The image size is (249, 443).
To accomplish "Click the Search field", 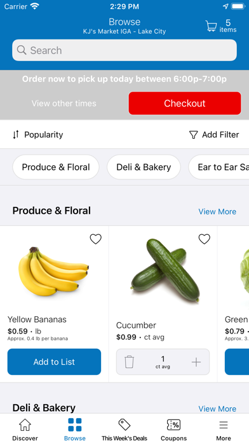I will tap(124, 50).
